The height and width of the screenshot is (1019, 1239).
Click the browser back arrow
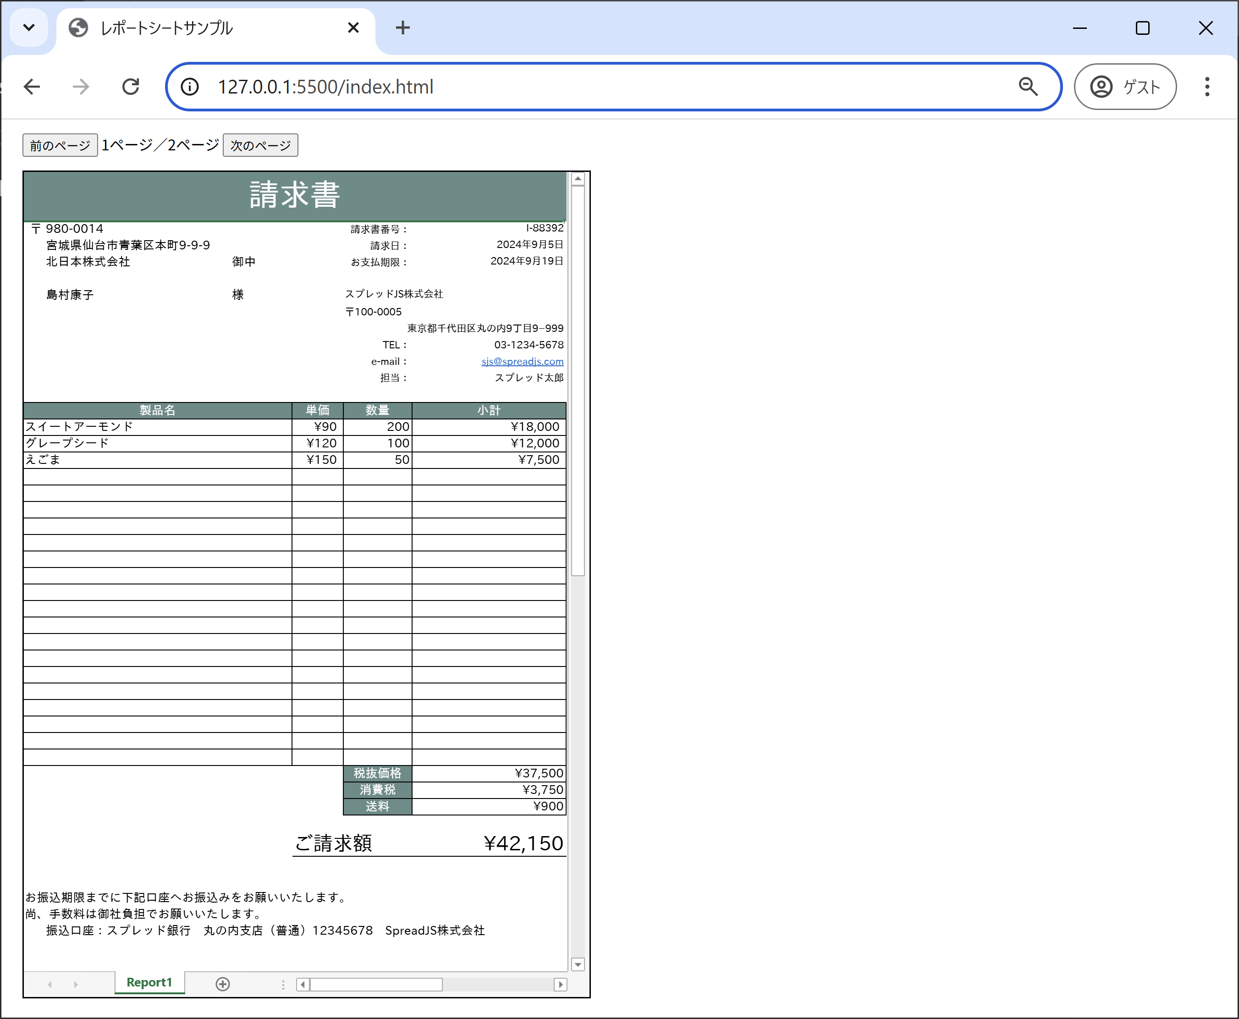click(x=32, y=87)
